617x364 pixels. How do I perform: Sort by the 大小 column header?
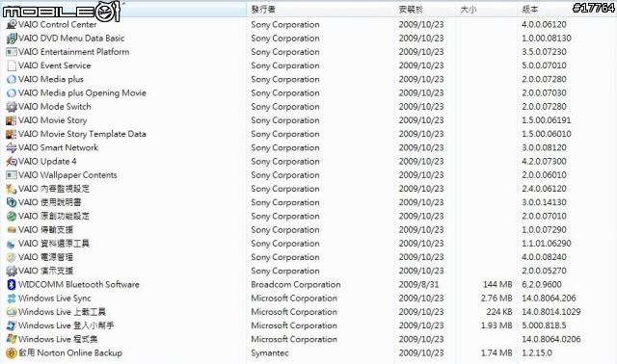pos(487,9)
